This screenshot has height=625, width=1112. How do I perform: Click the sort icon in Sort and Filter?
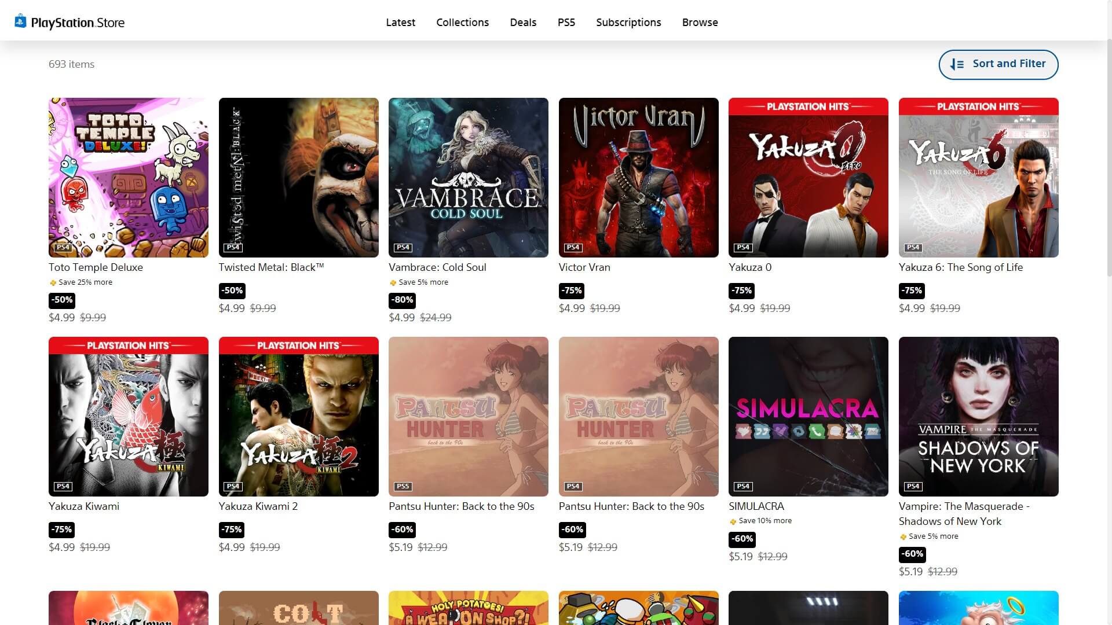point(957,64)
